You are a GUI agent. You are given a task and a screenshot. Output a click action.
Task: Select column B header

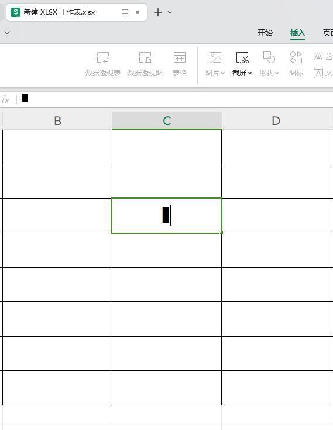coord(57,121)
